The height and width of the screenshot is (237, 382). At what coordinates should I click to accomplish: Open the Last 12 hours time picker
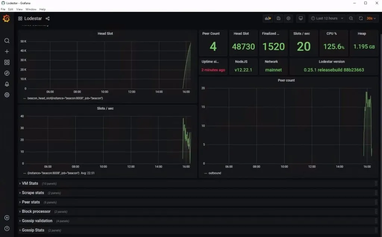(x=327, y=18)
